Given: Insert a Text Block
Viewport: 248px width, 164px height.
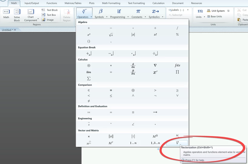Looking at the screenshot, I should 50,10.
